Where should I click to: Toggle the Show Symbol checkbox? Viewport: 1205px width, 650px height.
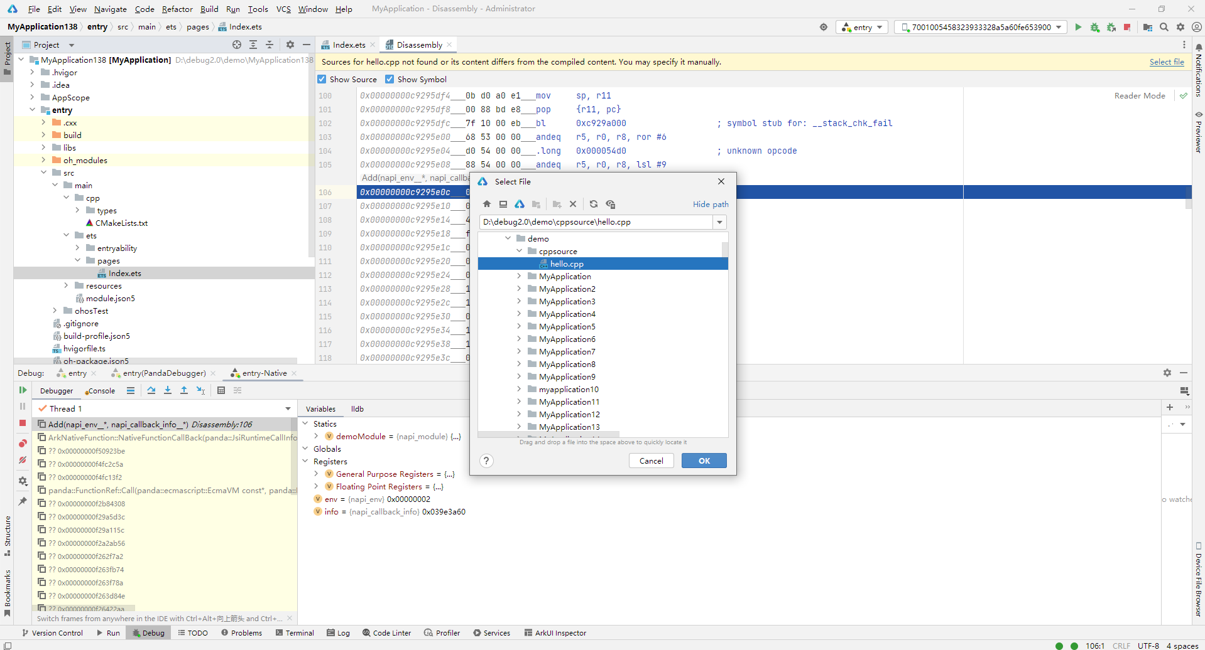tap(390, 80)
